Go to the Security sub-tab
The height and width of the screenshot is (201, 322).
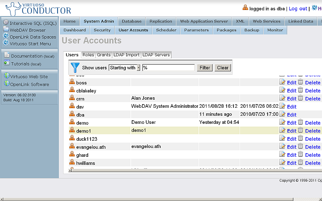102,30
